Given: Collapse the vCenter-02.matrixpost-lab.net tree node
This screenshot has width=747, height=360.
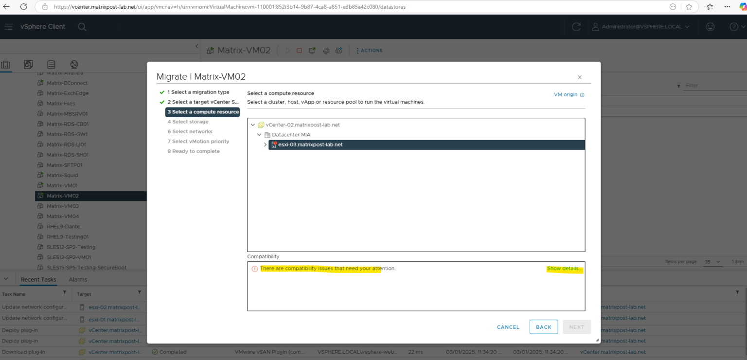Looking at the screenshot, I should 252,125.
